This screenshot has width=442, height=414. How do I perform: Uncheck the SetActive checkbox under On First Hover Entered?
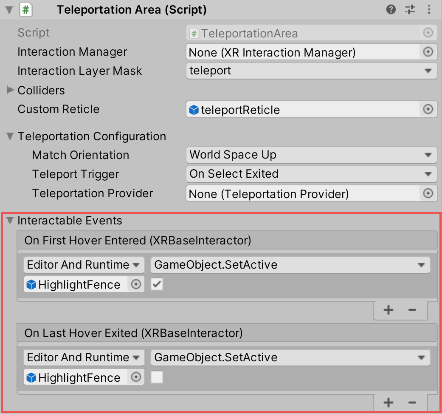(x=157, y=284)
